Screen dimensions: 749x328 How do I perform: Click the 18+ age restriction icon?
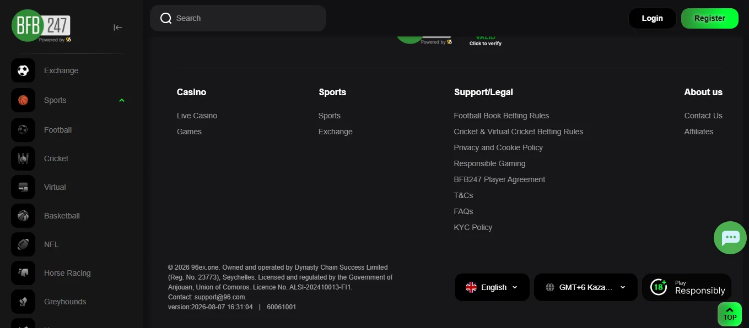(659, 287)
